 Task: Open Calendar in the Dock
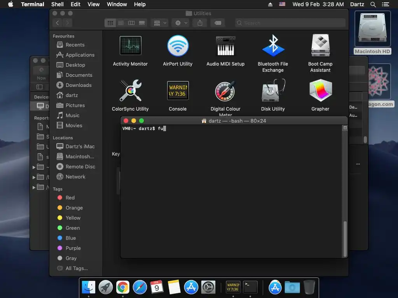click(x=157, y=288)
